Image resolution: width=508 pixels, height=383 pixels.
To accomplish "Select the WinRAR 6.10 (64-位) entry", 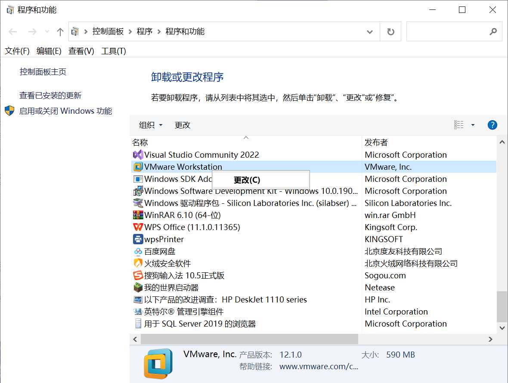I will 183,215.
